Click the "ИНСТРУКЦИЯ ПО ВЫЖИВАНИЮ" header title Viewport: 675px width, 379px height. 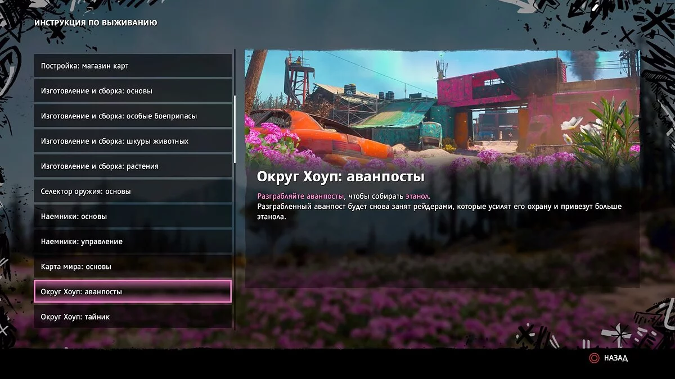[96, 23]
